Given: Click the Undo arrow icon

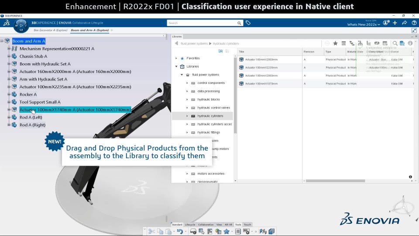Looking at the screenshot, I should click(180, 232).
